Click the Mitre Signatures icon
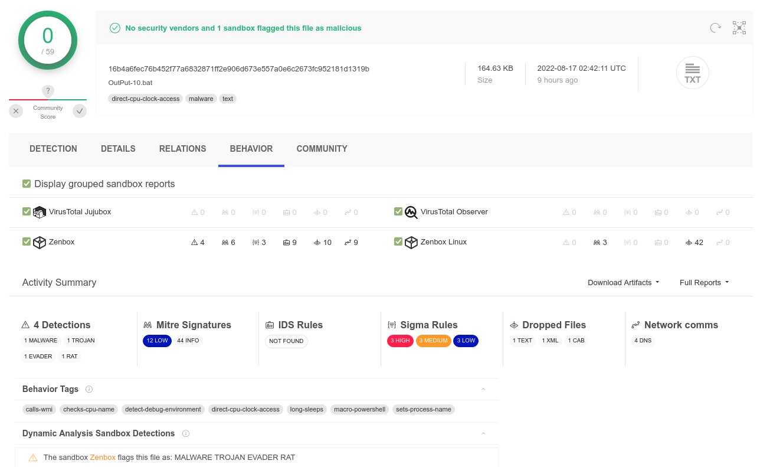 [x=148, y=325]
